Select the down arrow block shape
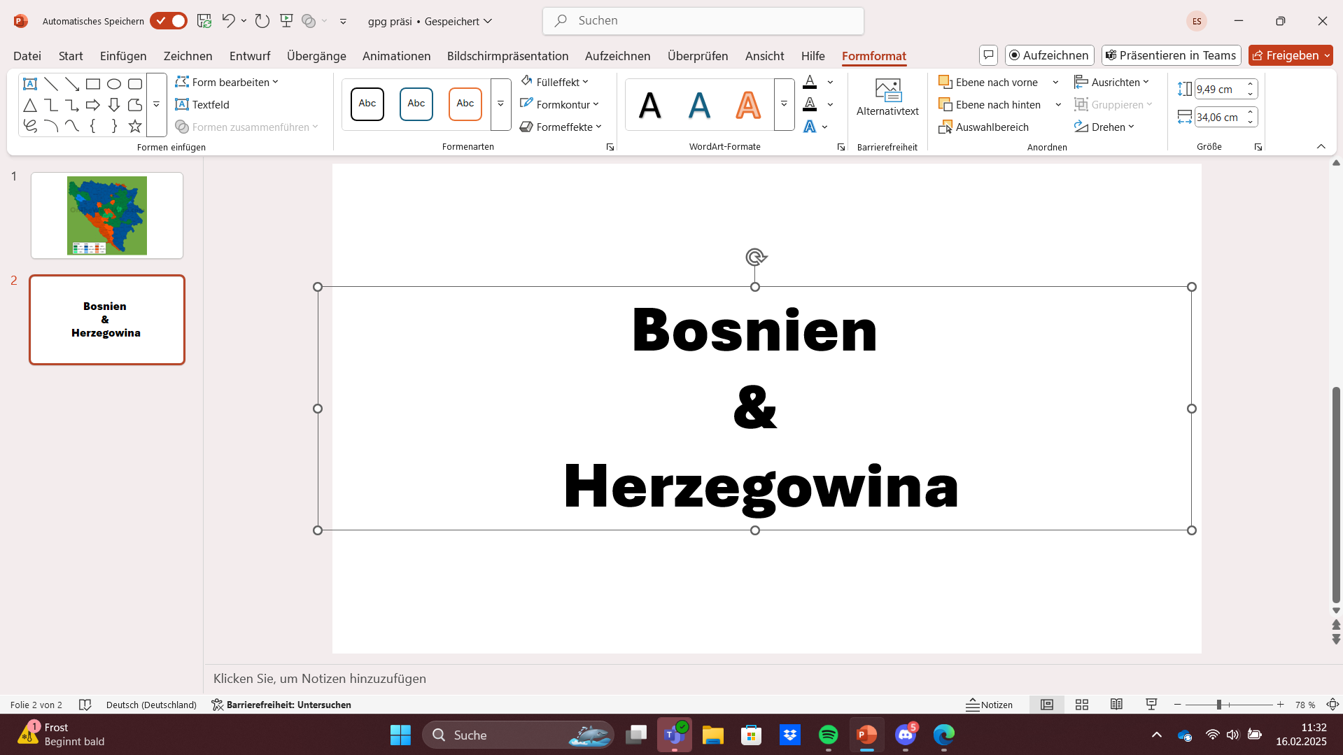The image size is (1343, 755). point(114,105)
